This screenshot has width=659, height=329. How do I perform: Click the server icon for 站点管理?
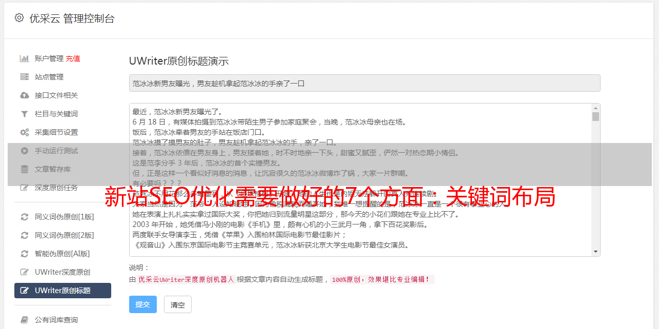tap(24, 77)
